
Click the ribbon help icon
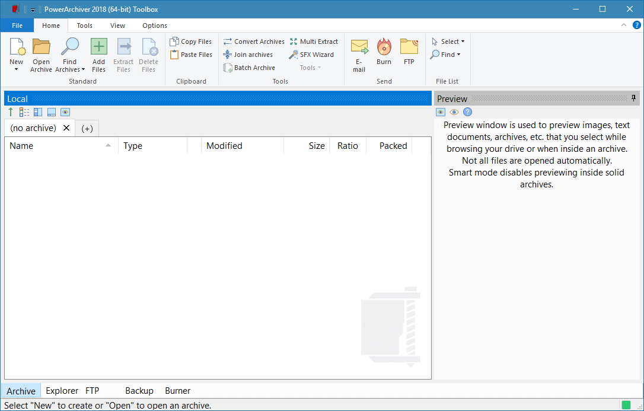coord(637,25)
